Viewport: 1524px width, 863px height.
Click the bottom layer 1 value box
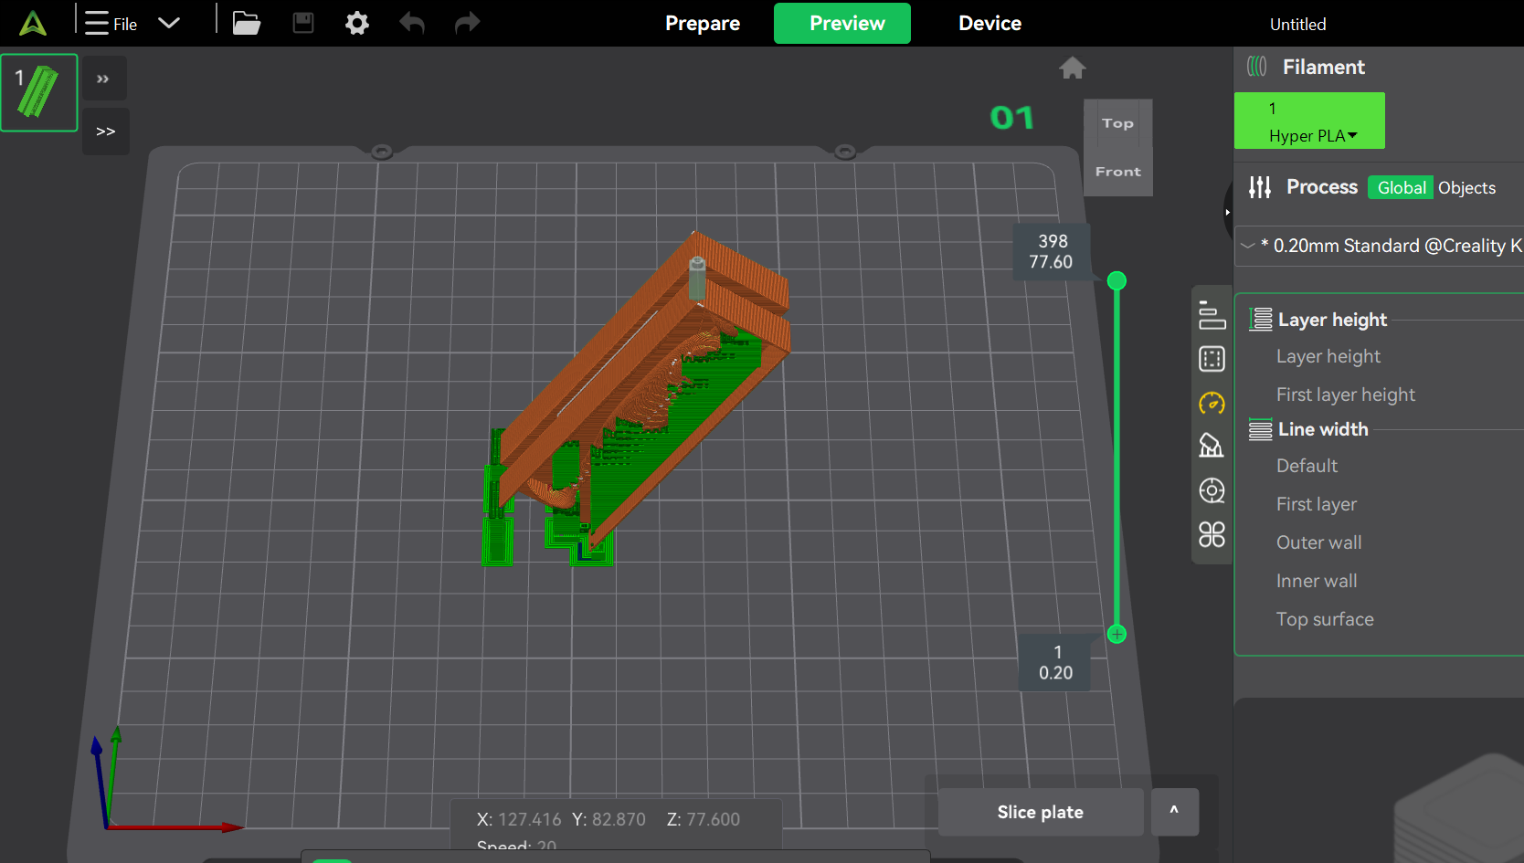point(1056,662)
